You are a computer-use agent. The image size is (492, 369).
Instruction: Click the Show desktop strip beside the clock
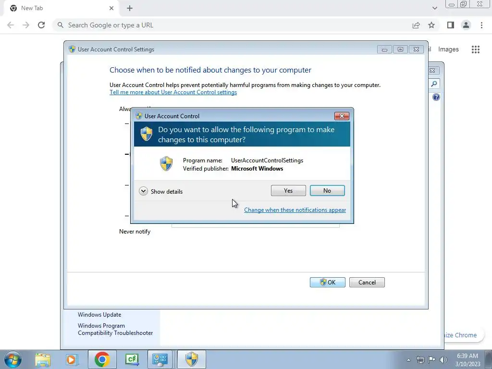click(488, 359)
